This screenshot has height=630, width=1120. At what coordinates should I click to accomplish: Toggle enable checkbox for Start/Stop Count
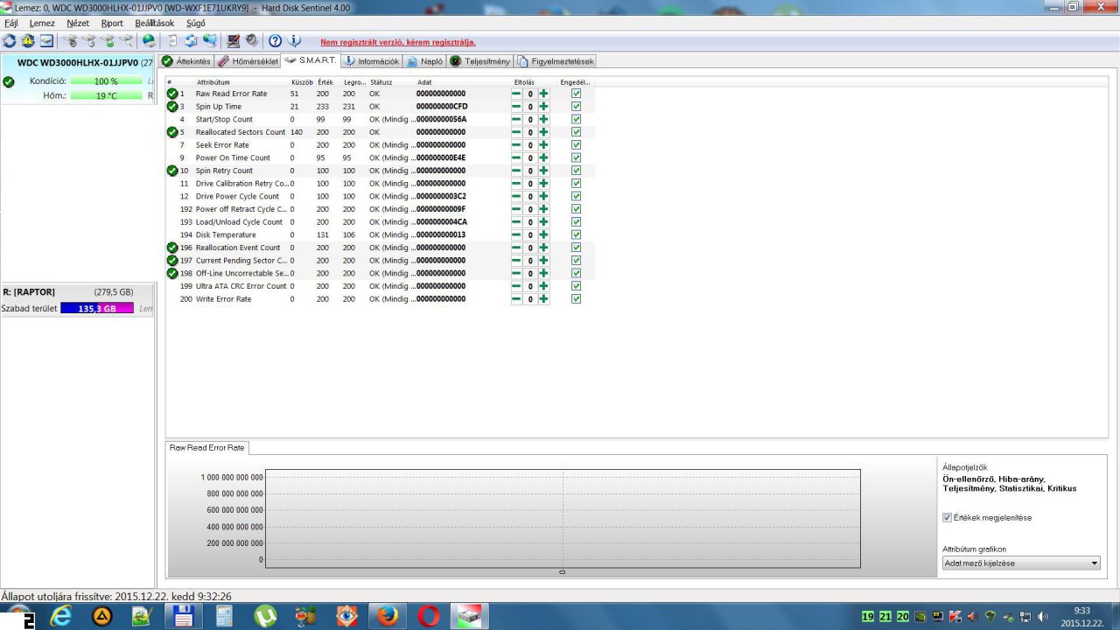click(x=576, y=119)
